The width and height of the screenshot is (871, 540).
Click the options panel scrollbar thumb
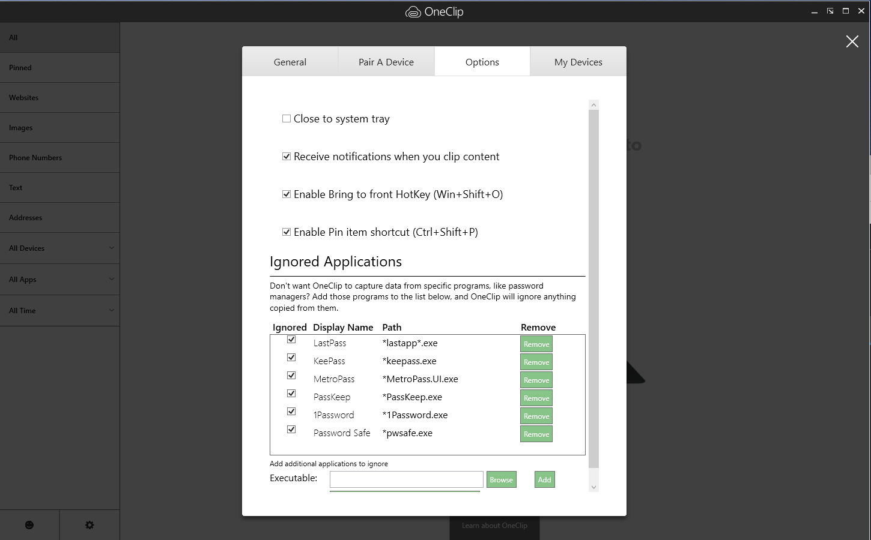pyautogui.click(x=593, y=289)
